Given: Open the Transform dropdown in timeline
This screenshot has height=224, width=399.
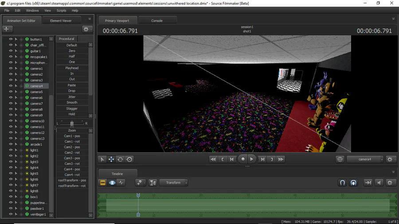Looking at the screenshot, I should click(x=173, y=182).
